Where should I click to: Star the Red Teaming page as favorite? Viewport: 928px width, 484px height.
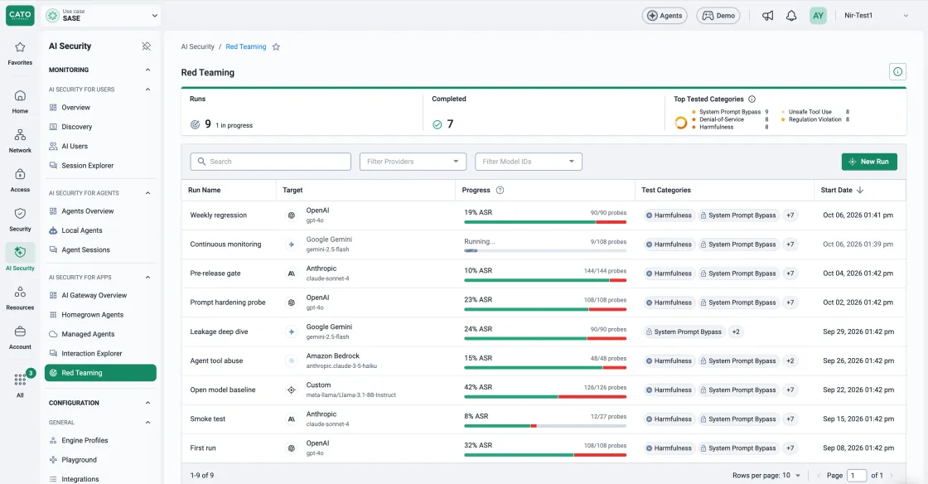[x=276, y=46]
